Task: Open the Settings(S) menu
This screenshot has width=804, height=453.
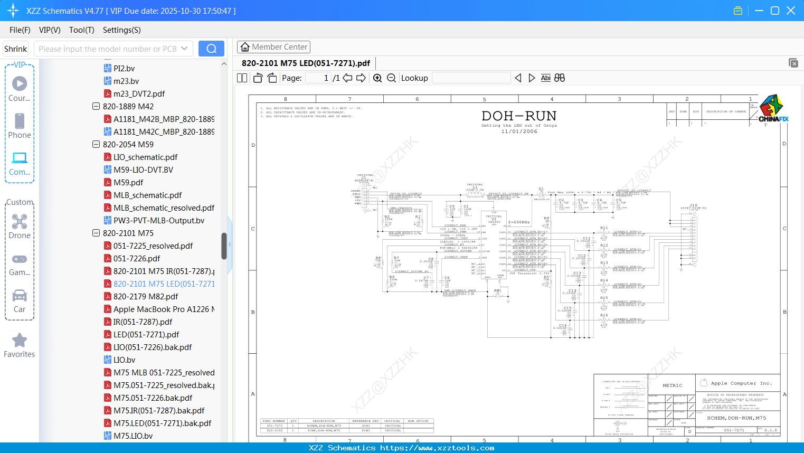Action: coord(122,30)
